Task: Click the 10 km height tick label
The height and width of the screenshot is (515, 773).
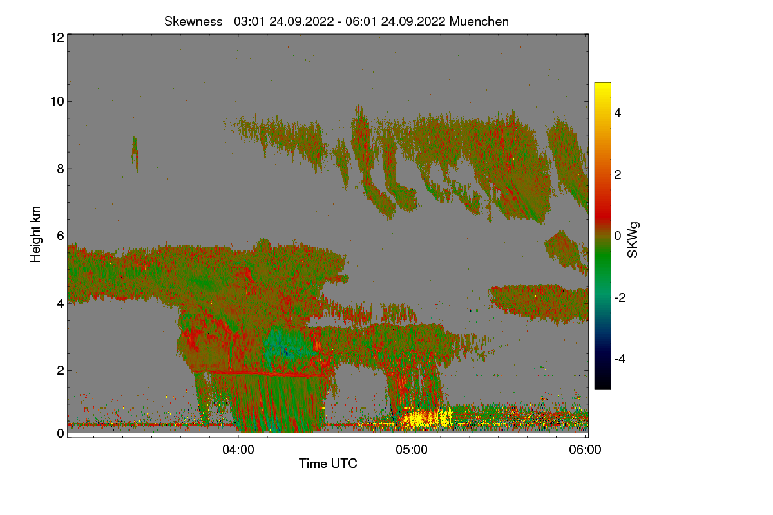Action: [x=57, y=101]
